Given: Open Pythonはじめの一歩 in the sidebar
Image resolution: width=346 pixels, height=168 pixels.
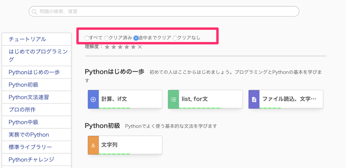Looking at the screenshot, I should coord(36,72).
